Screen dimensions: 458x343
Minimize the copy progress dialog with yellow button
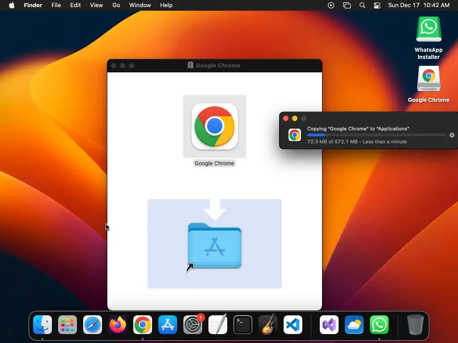[295, 118]
